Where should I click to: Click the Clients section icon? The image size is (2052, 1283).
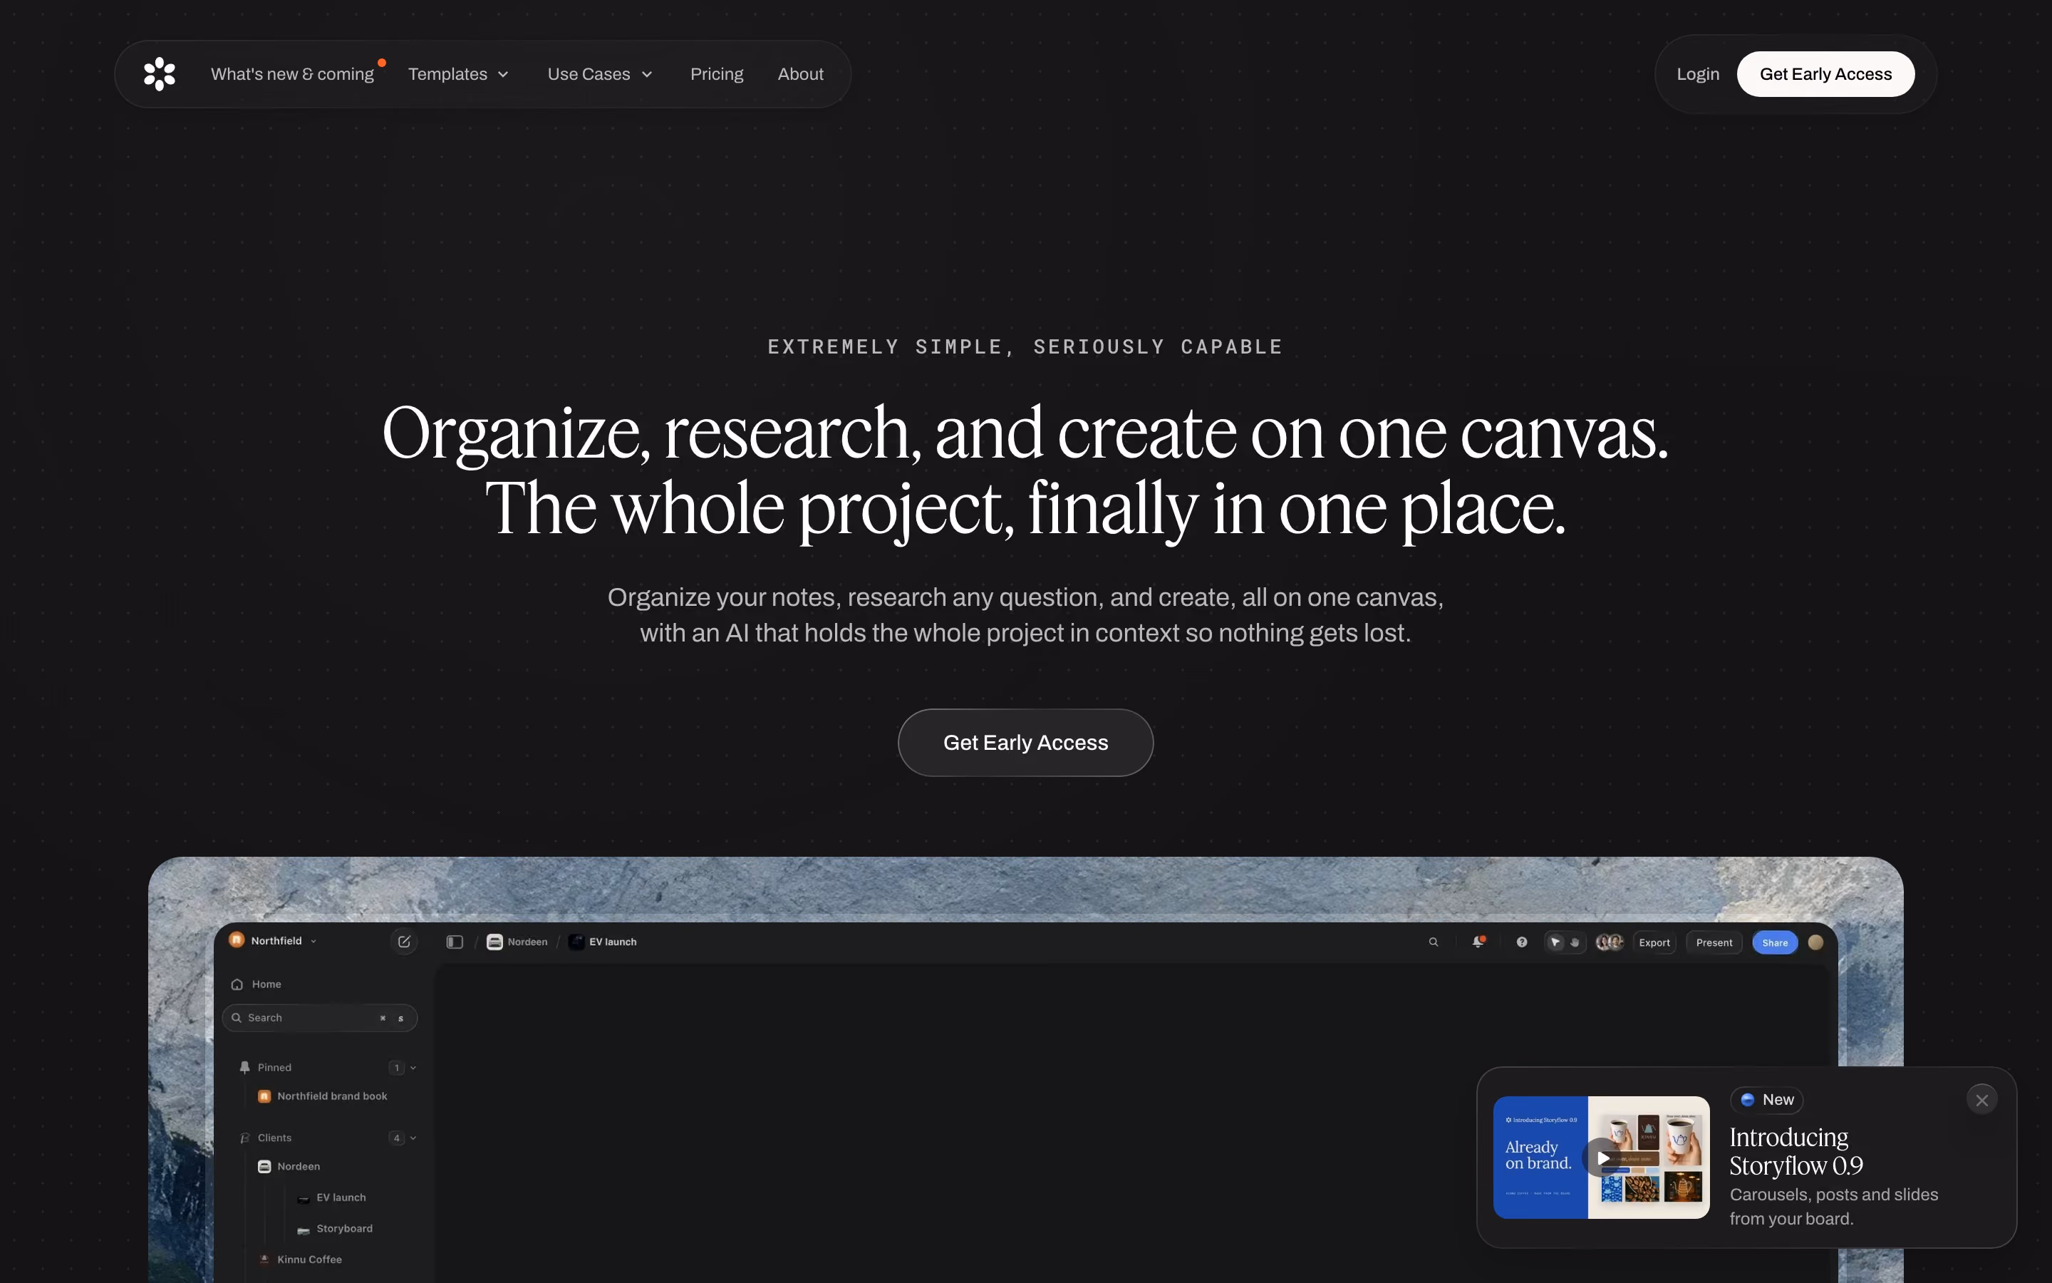point(244,1138)
